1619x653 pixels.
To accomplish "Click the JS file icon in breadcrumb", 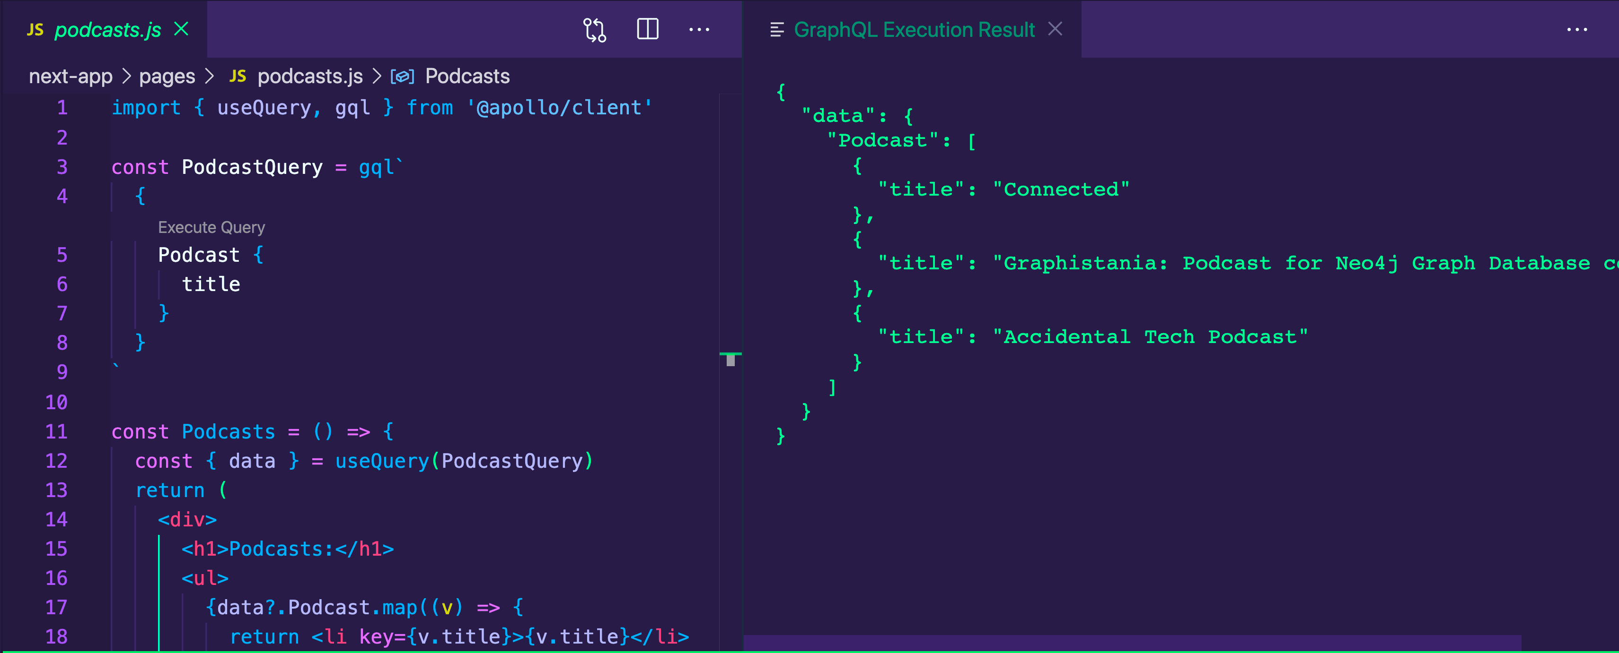I will point(238,77).
